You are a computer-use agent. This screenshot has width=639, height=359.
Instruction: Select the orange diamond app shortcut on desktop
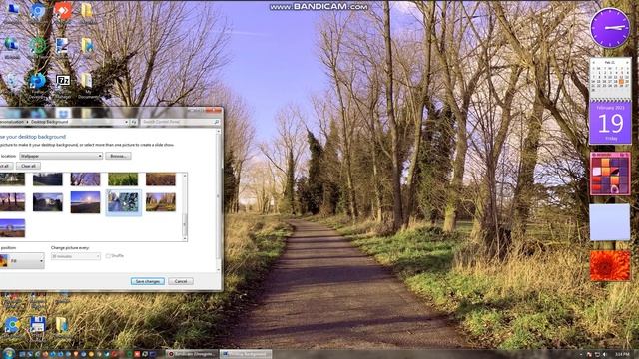[x=62, y=10]
